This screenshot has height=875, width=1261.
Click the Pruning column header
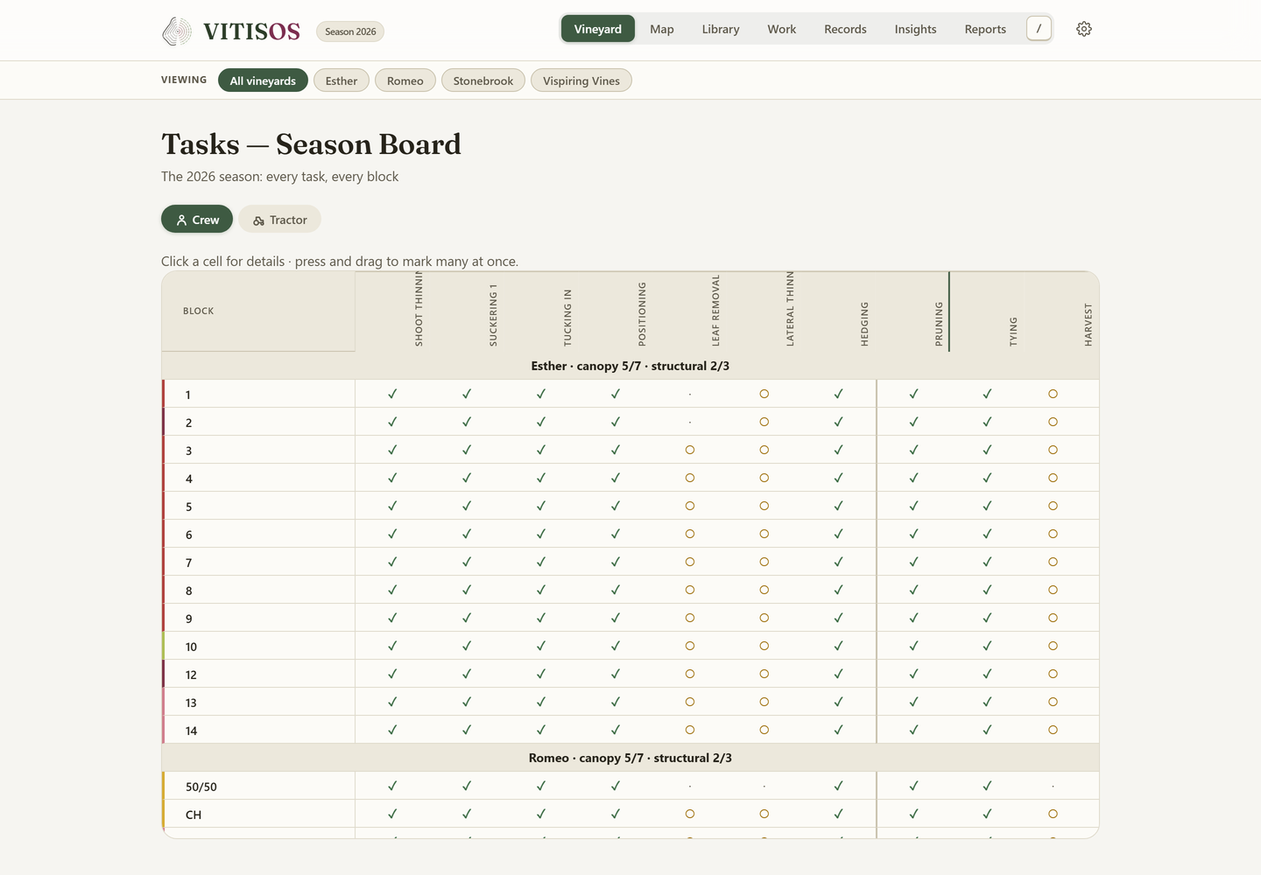[939, 324]
